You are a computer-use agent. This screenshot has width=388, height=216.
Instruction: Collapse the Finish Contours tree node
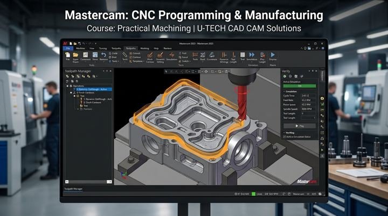tap(71, 92)
